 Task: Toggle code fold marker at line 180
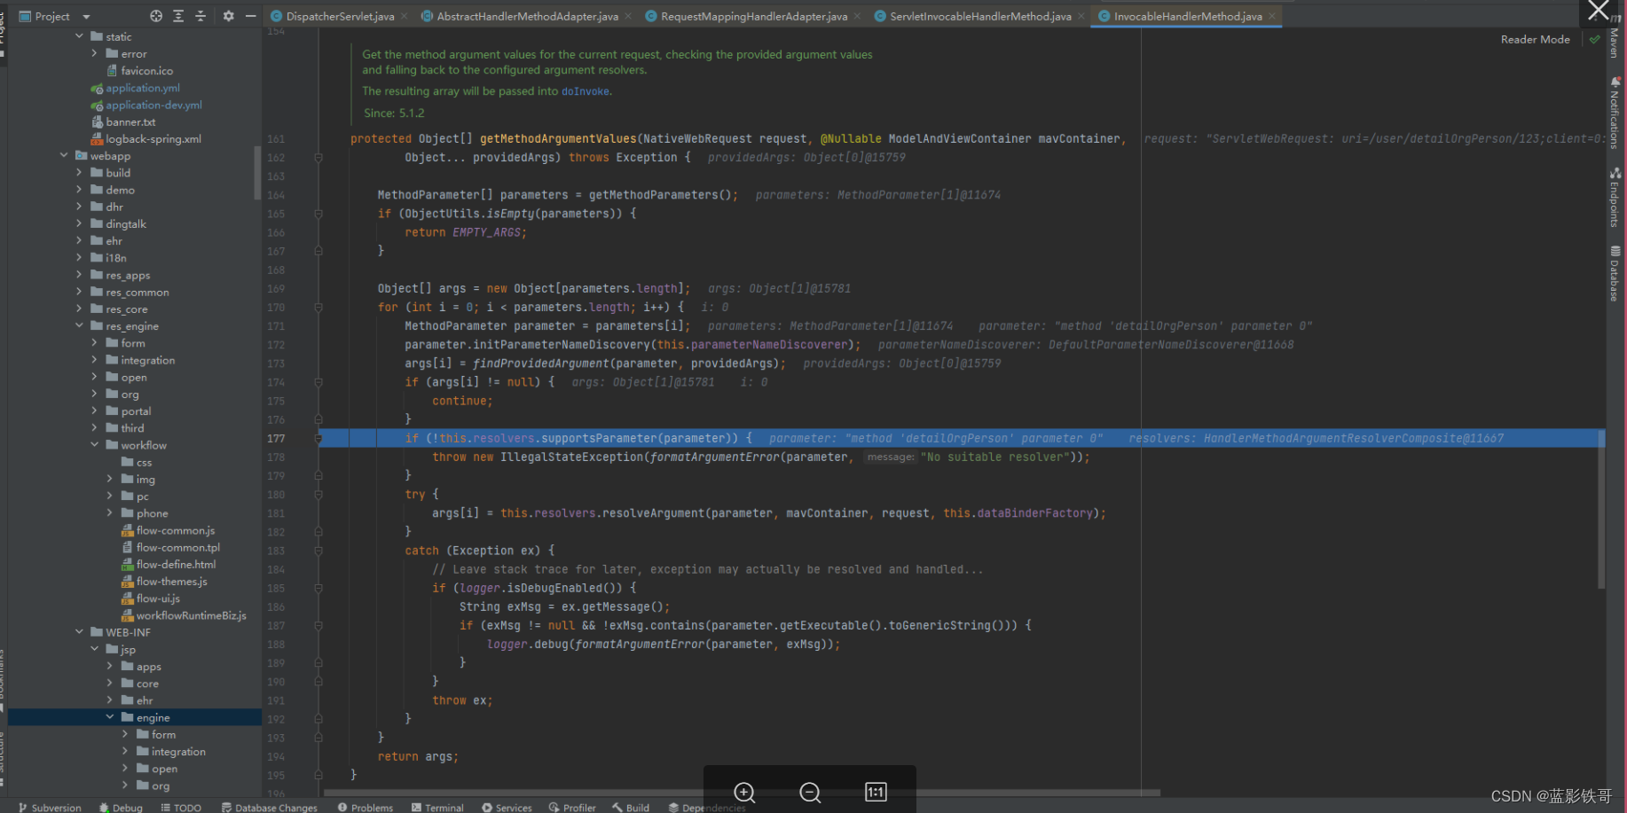point(318,495)
